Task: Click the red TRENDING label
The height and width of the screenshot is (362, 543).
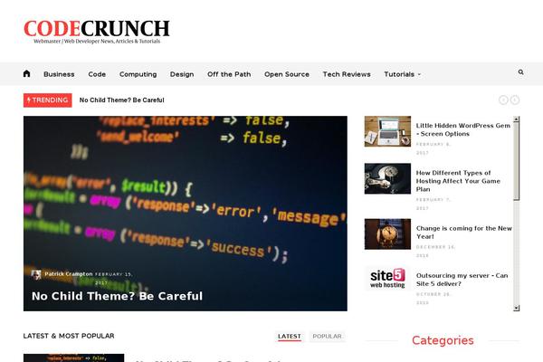Action: [x=47, y=100]
